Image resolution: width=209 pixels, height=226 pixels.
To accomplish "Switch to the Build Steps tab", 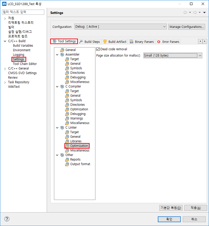I will 90,42.
